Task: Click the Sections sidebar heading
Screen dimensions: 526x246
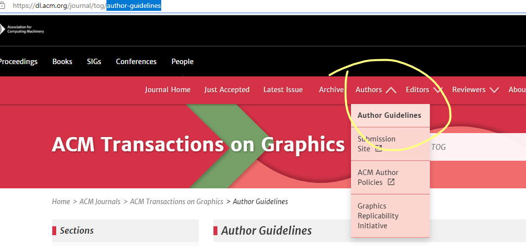Action: 77,231
